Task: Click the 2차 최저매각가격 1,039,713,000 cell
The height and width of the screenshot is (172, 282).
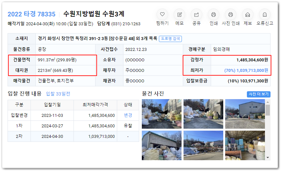Action: click(x=96, y=137)
